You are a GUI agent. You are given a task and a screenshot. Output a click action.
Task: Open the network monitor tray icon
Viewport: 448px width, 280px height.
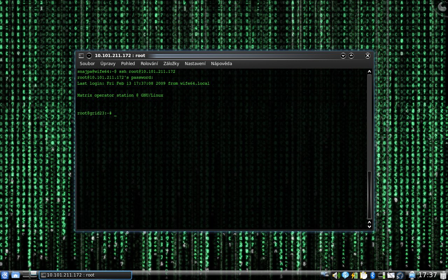[381, 275]
